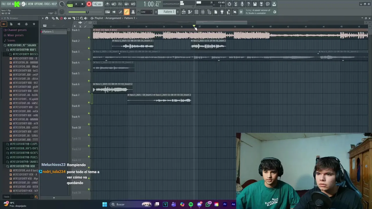Click the shopping cart content library icon
The width and height of the screenshot is (372, 209).
click(x=241, y=12)
